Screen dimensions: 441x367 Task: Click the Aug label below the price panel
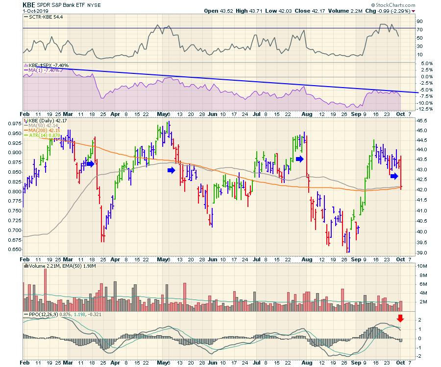(x=307, y=260)
